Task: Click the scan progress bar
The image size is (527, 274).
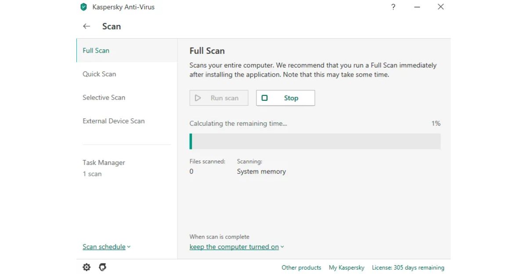Action: [315, 142]
